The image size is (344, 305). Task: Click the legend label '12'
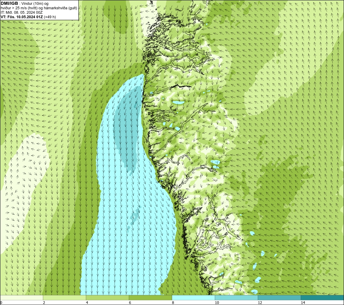[260, 303]
